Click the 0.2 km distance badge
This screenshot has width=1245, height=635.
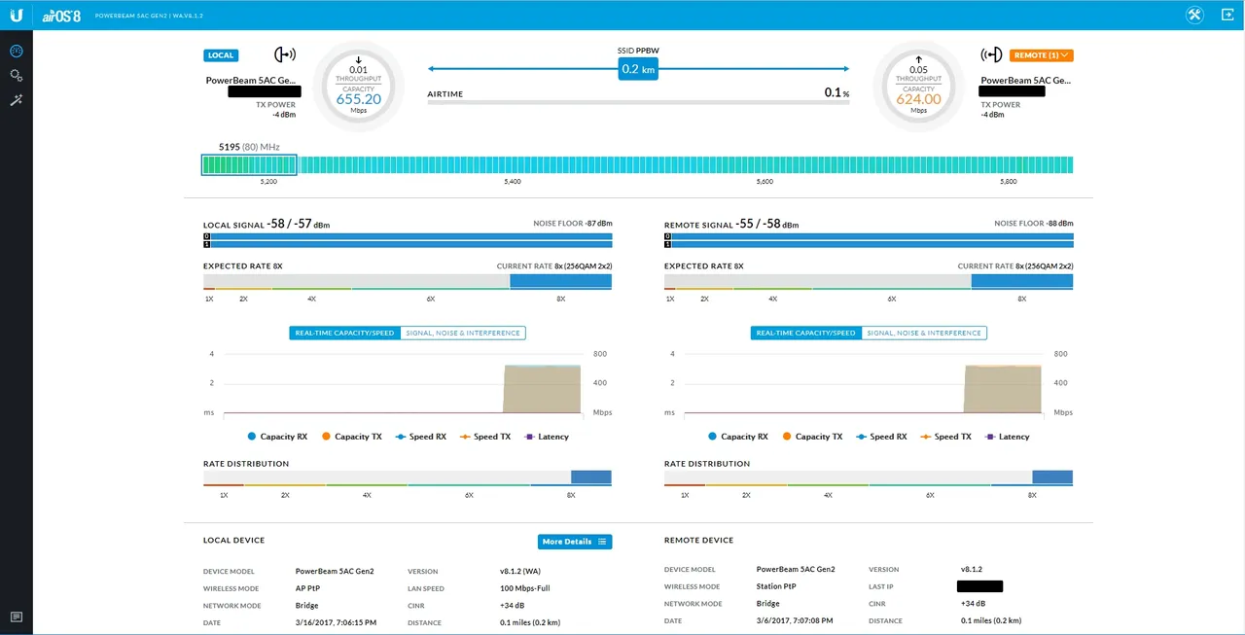click(x=638, y=69)
